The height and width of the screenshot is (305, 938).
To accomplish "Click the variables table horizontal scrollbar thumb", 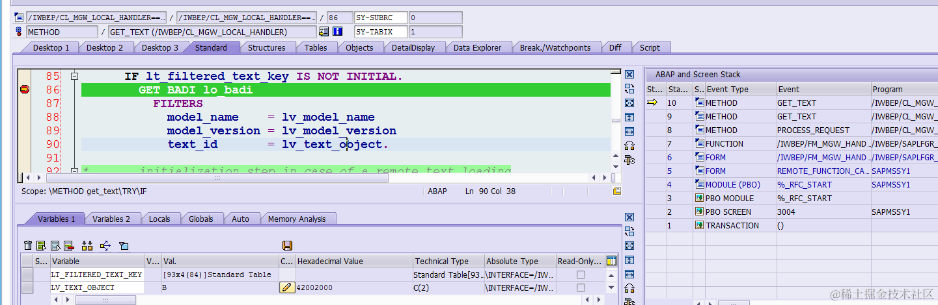I will click(105, 300).
